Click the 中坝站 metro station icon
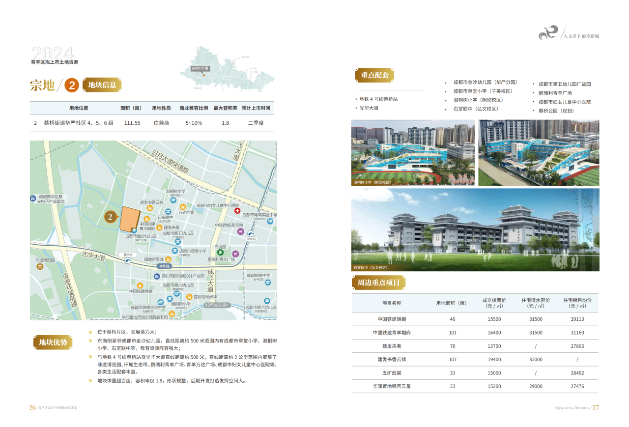The width and height of the screenshot is (629, 427). click(251, 234)
